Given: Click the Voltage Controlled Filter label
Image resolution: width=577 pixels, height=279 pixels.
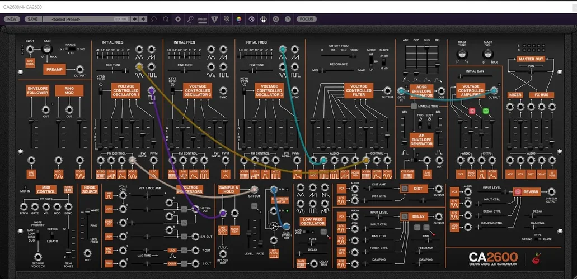Looking at the screenshot, I should click(359, 90).
